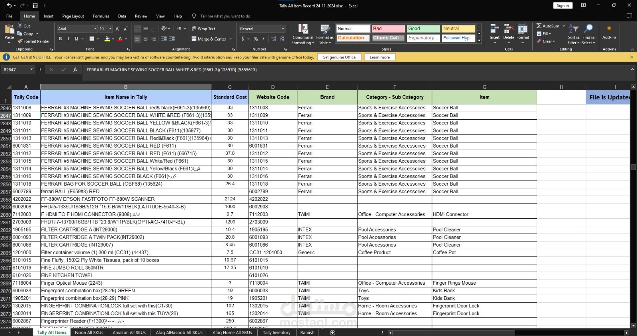Open the Add-ins button
637x336 pixels.
coord(609,33)
